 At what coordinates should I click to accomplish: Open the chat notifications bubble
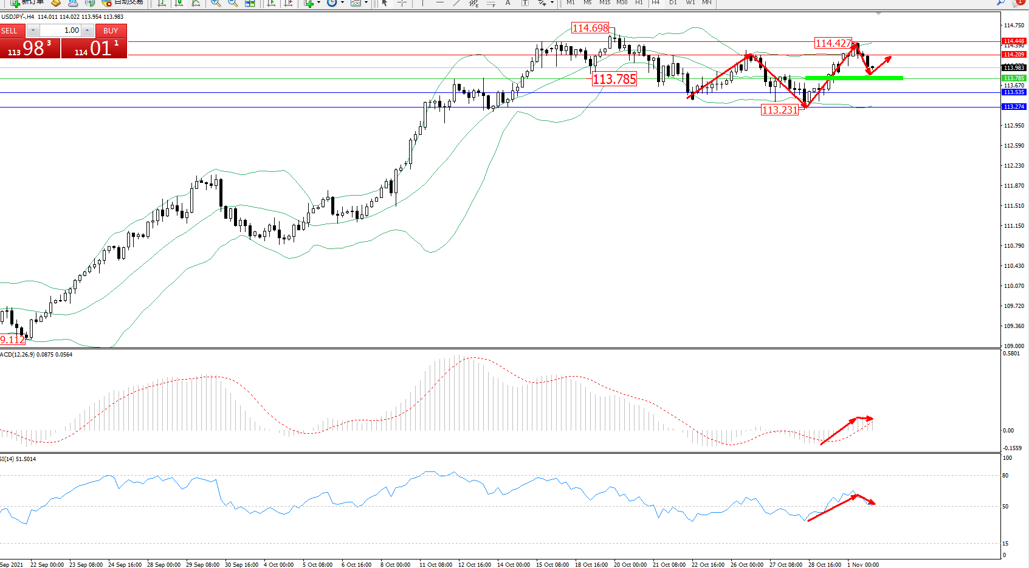(x=1018, y=3)
